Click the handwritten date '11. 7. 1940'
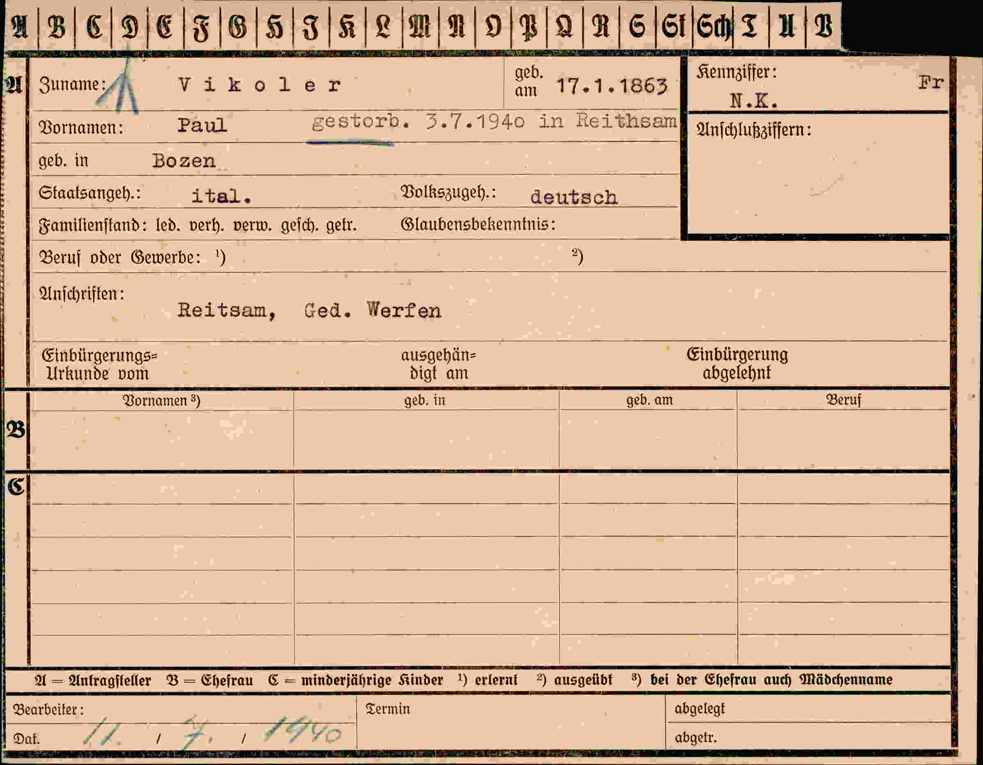Viewport: 983px width, 765px height. (x=212, y=732)
